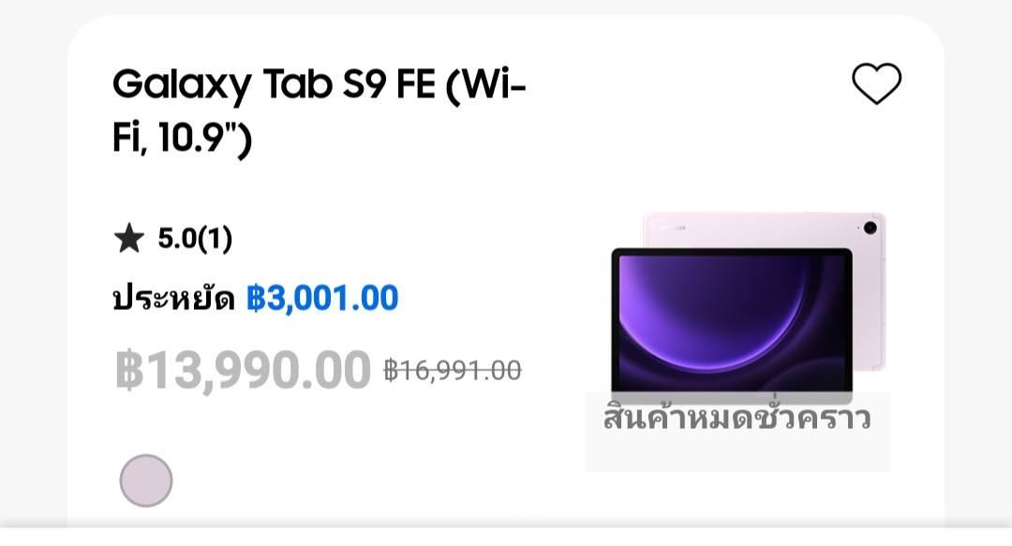Open the Galaxy Tab S9 FE product title

coord(320,111)
